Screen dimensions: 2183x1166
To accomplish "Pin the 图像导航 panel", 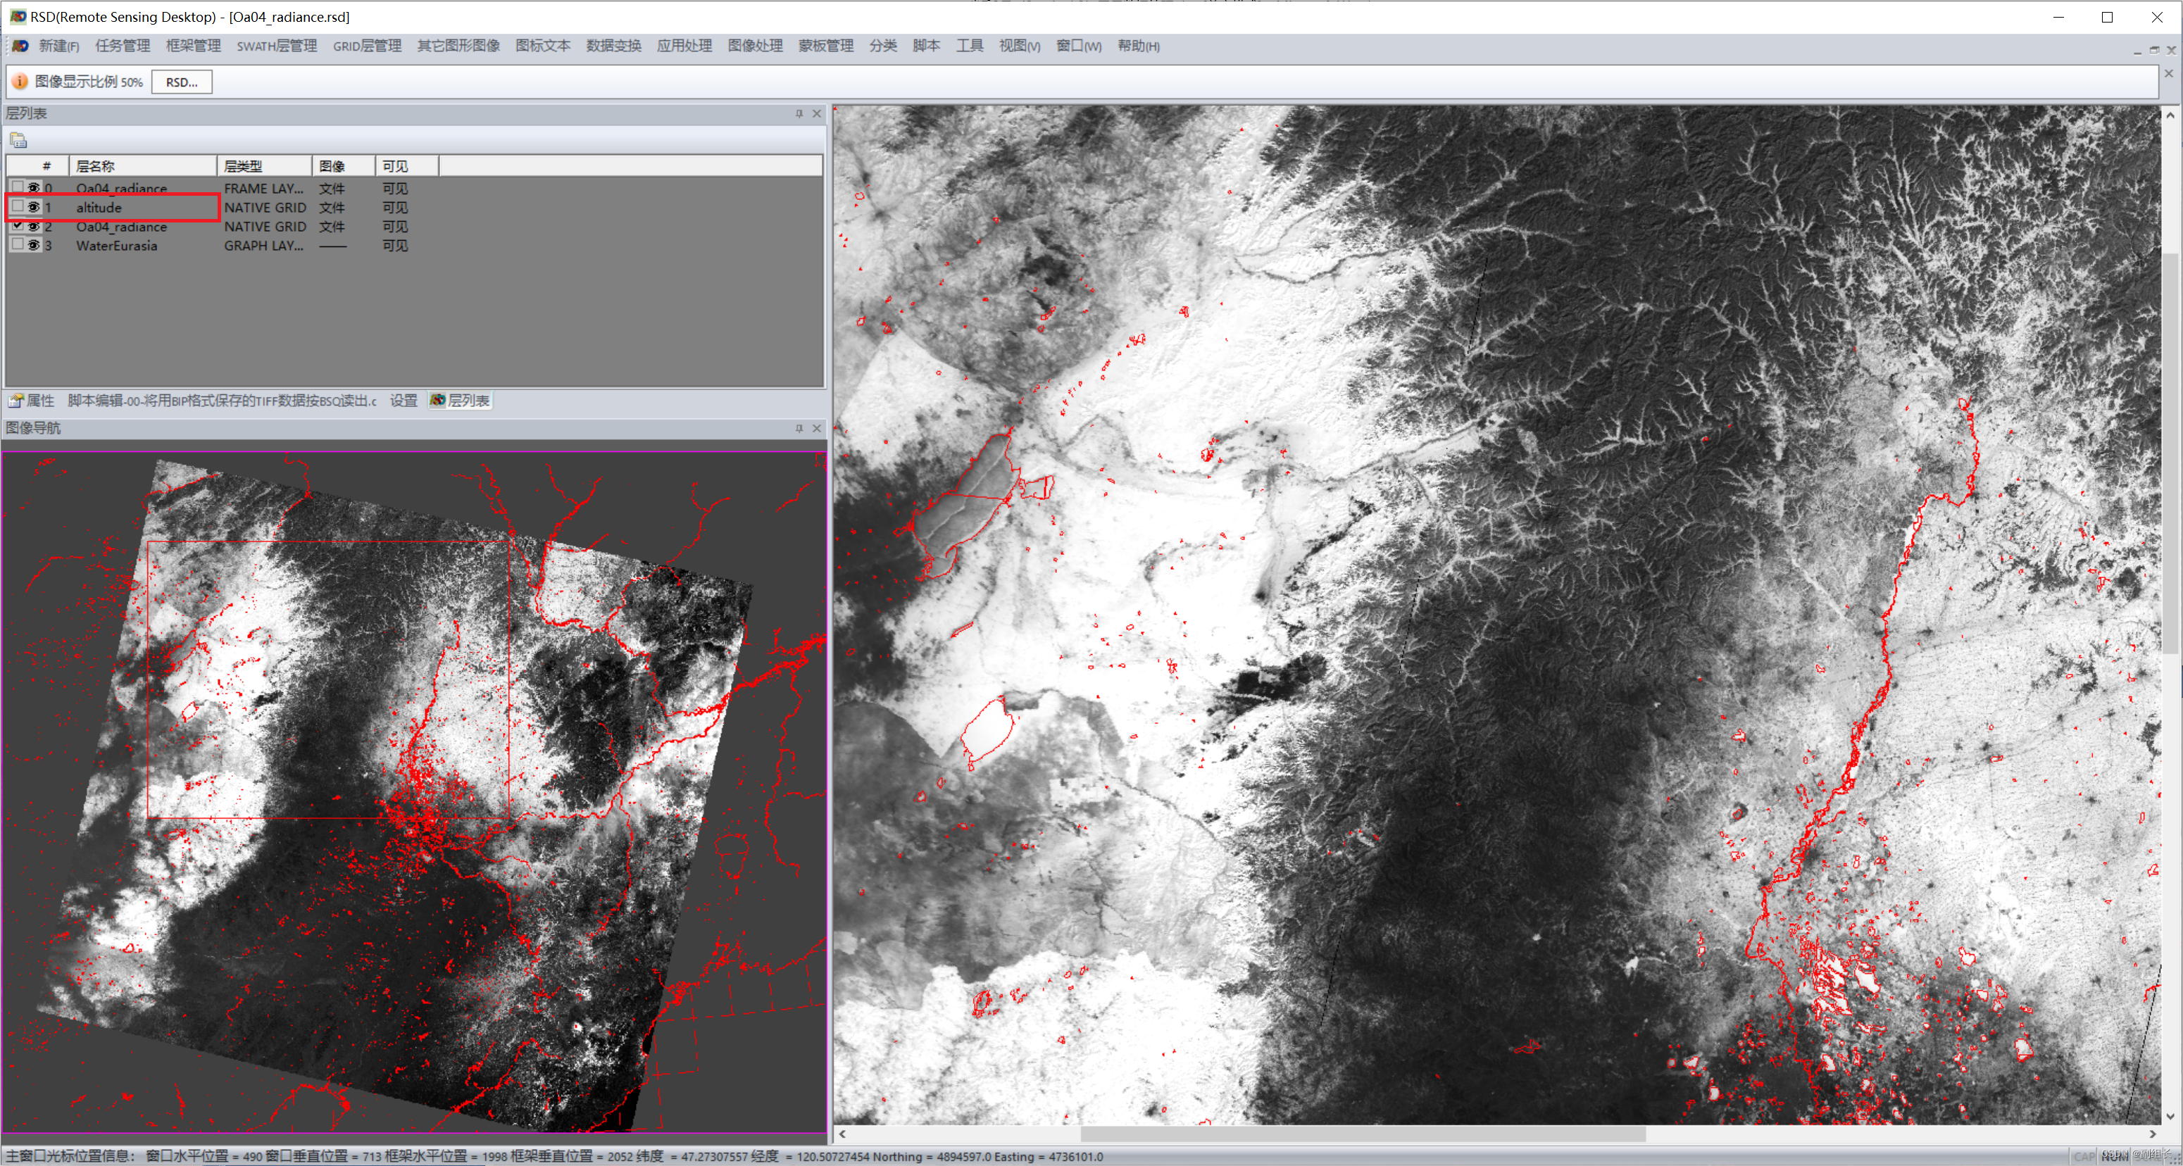I will point(799,429).
